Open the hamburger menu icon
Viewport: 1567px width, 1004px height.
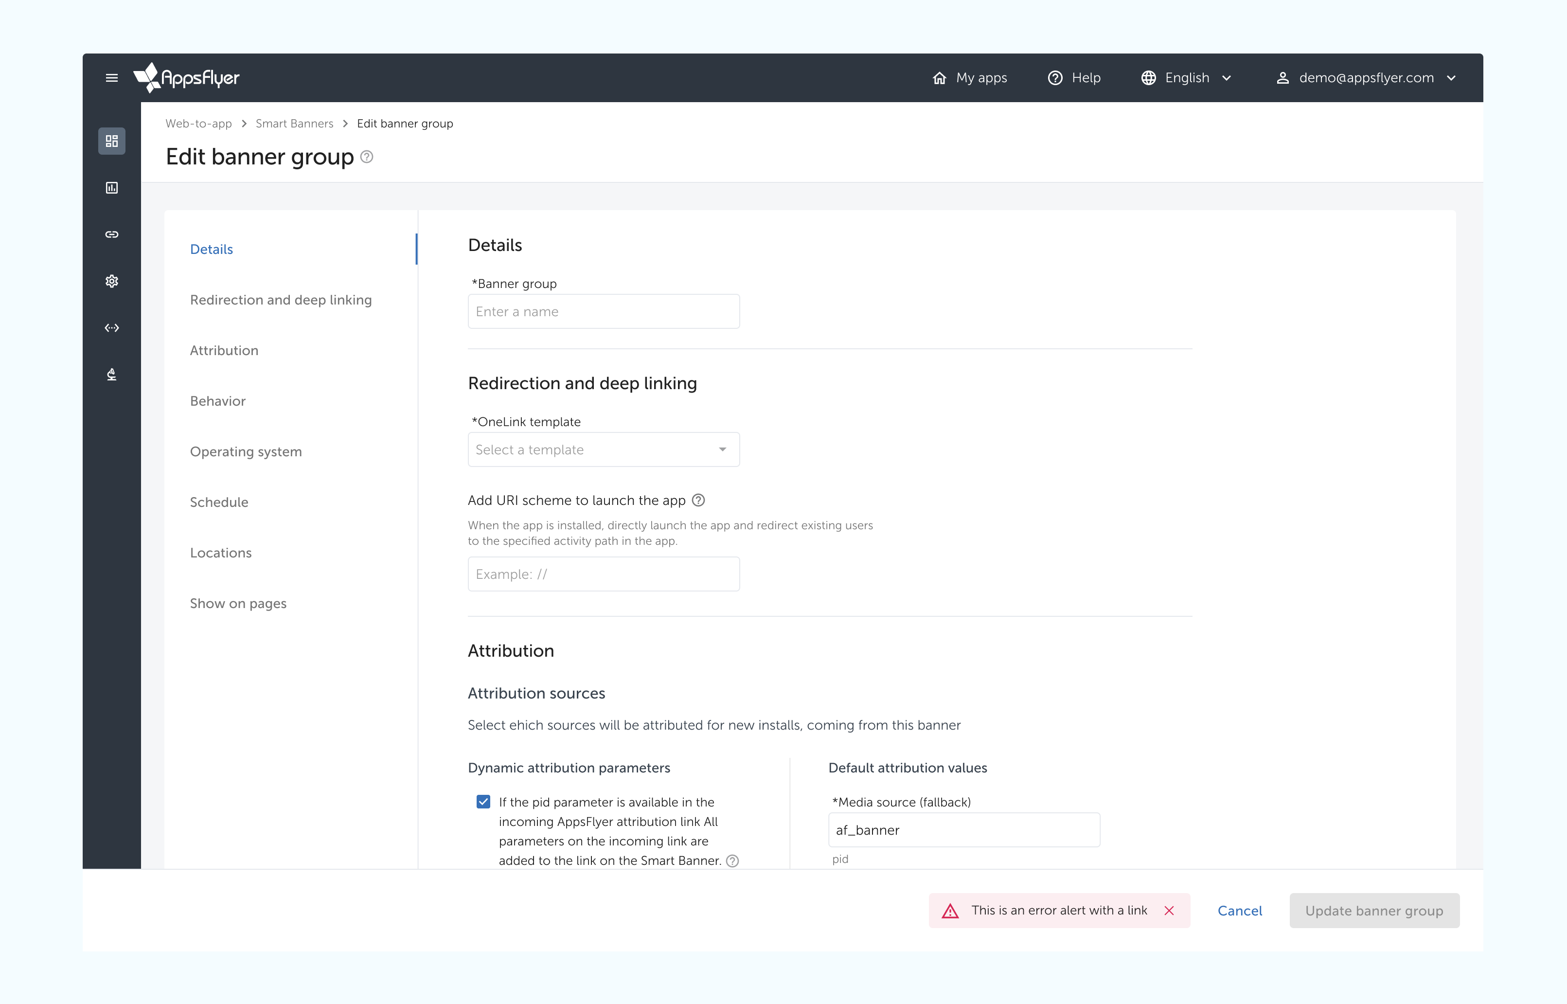[x=111, y=77]
